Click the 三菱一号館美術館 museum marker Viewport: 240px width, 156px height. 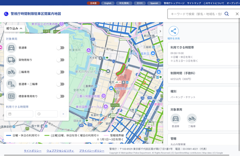(104, 96)
